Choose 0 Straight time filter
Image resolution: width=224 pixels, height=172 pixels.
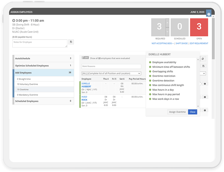(x=44, y=79)
